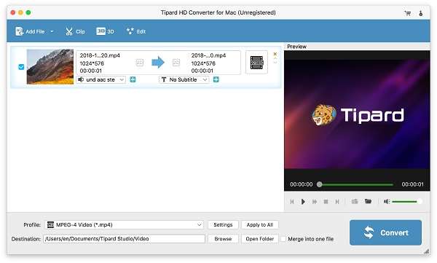The width and height of the screenshot is (437, 263).
Task: Click the register key icon
Action: pyautogui.click(x=421, y=13)
